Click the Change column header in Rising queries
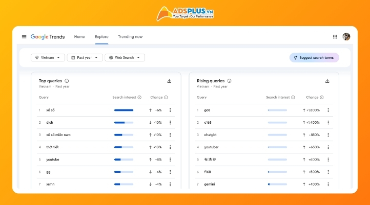 pos(312,98)
